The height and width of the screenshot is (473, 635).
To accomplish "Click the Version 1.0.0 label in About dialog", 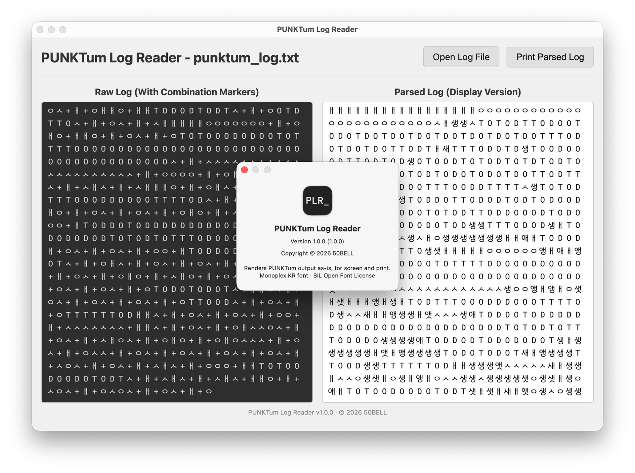I will [x=317, y=241].
